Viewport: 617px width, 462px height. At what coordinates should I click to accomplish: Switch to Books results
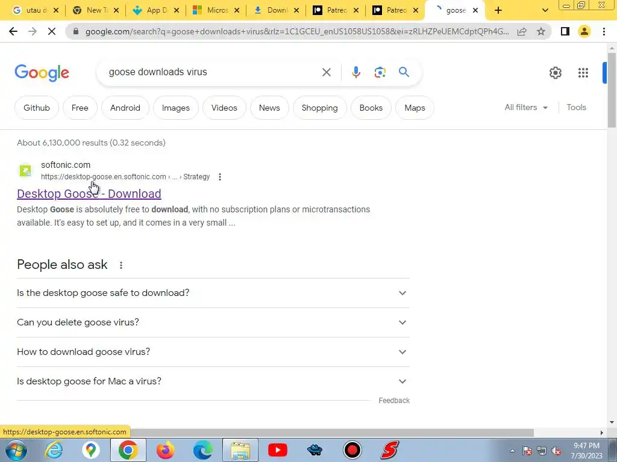(371, 108)
